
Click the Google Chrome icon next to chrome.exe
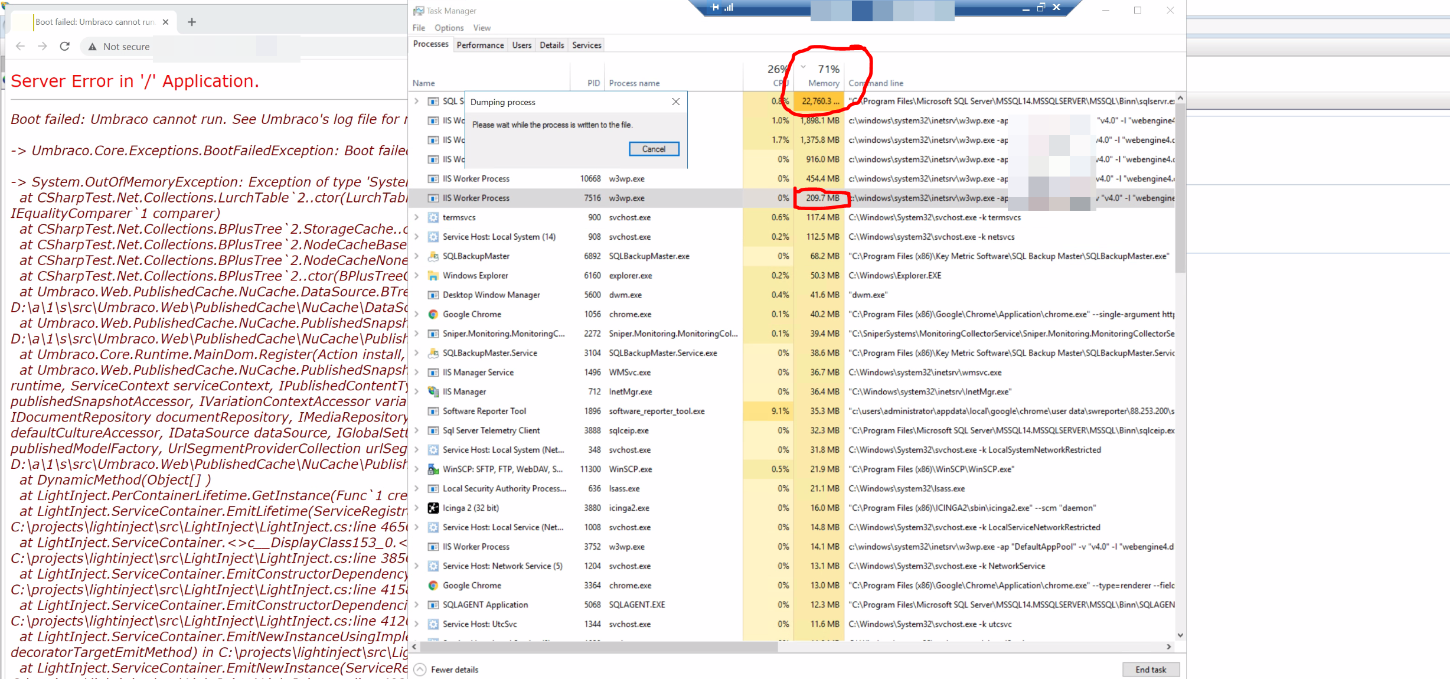coord(433,314)
